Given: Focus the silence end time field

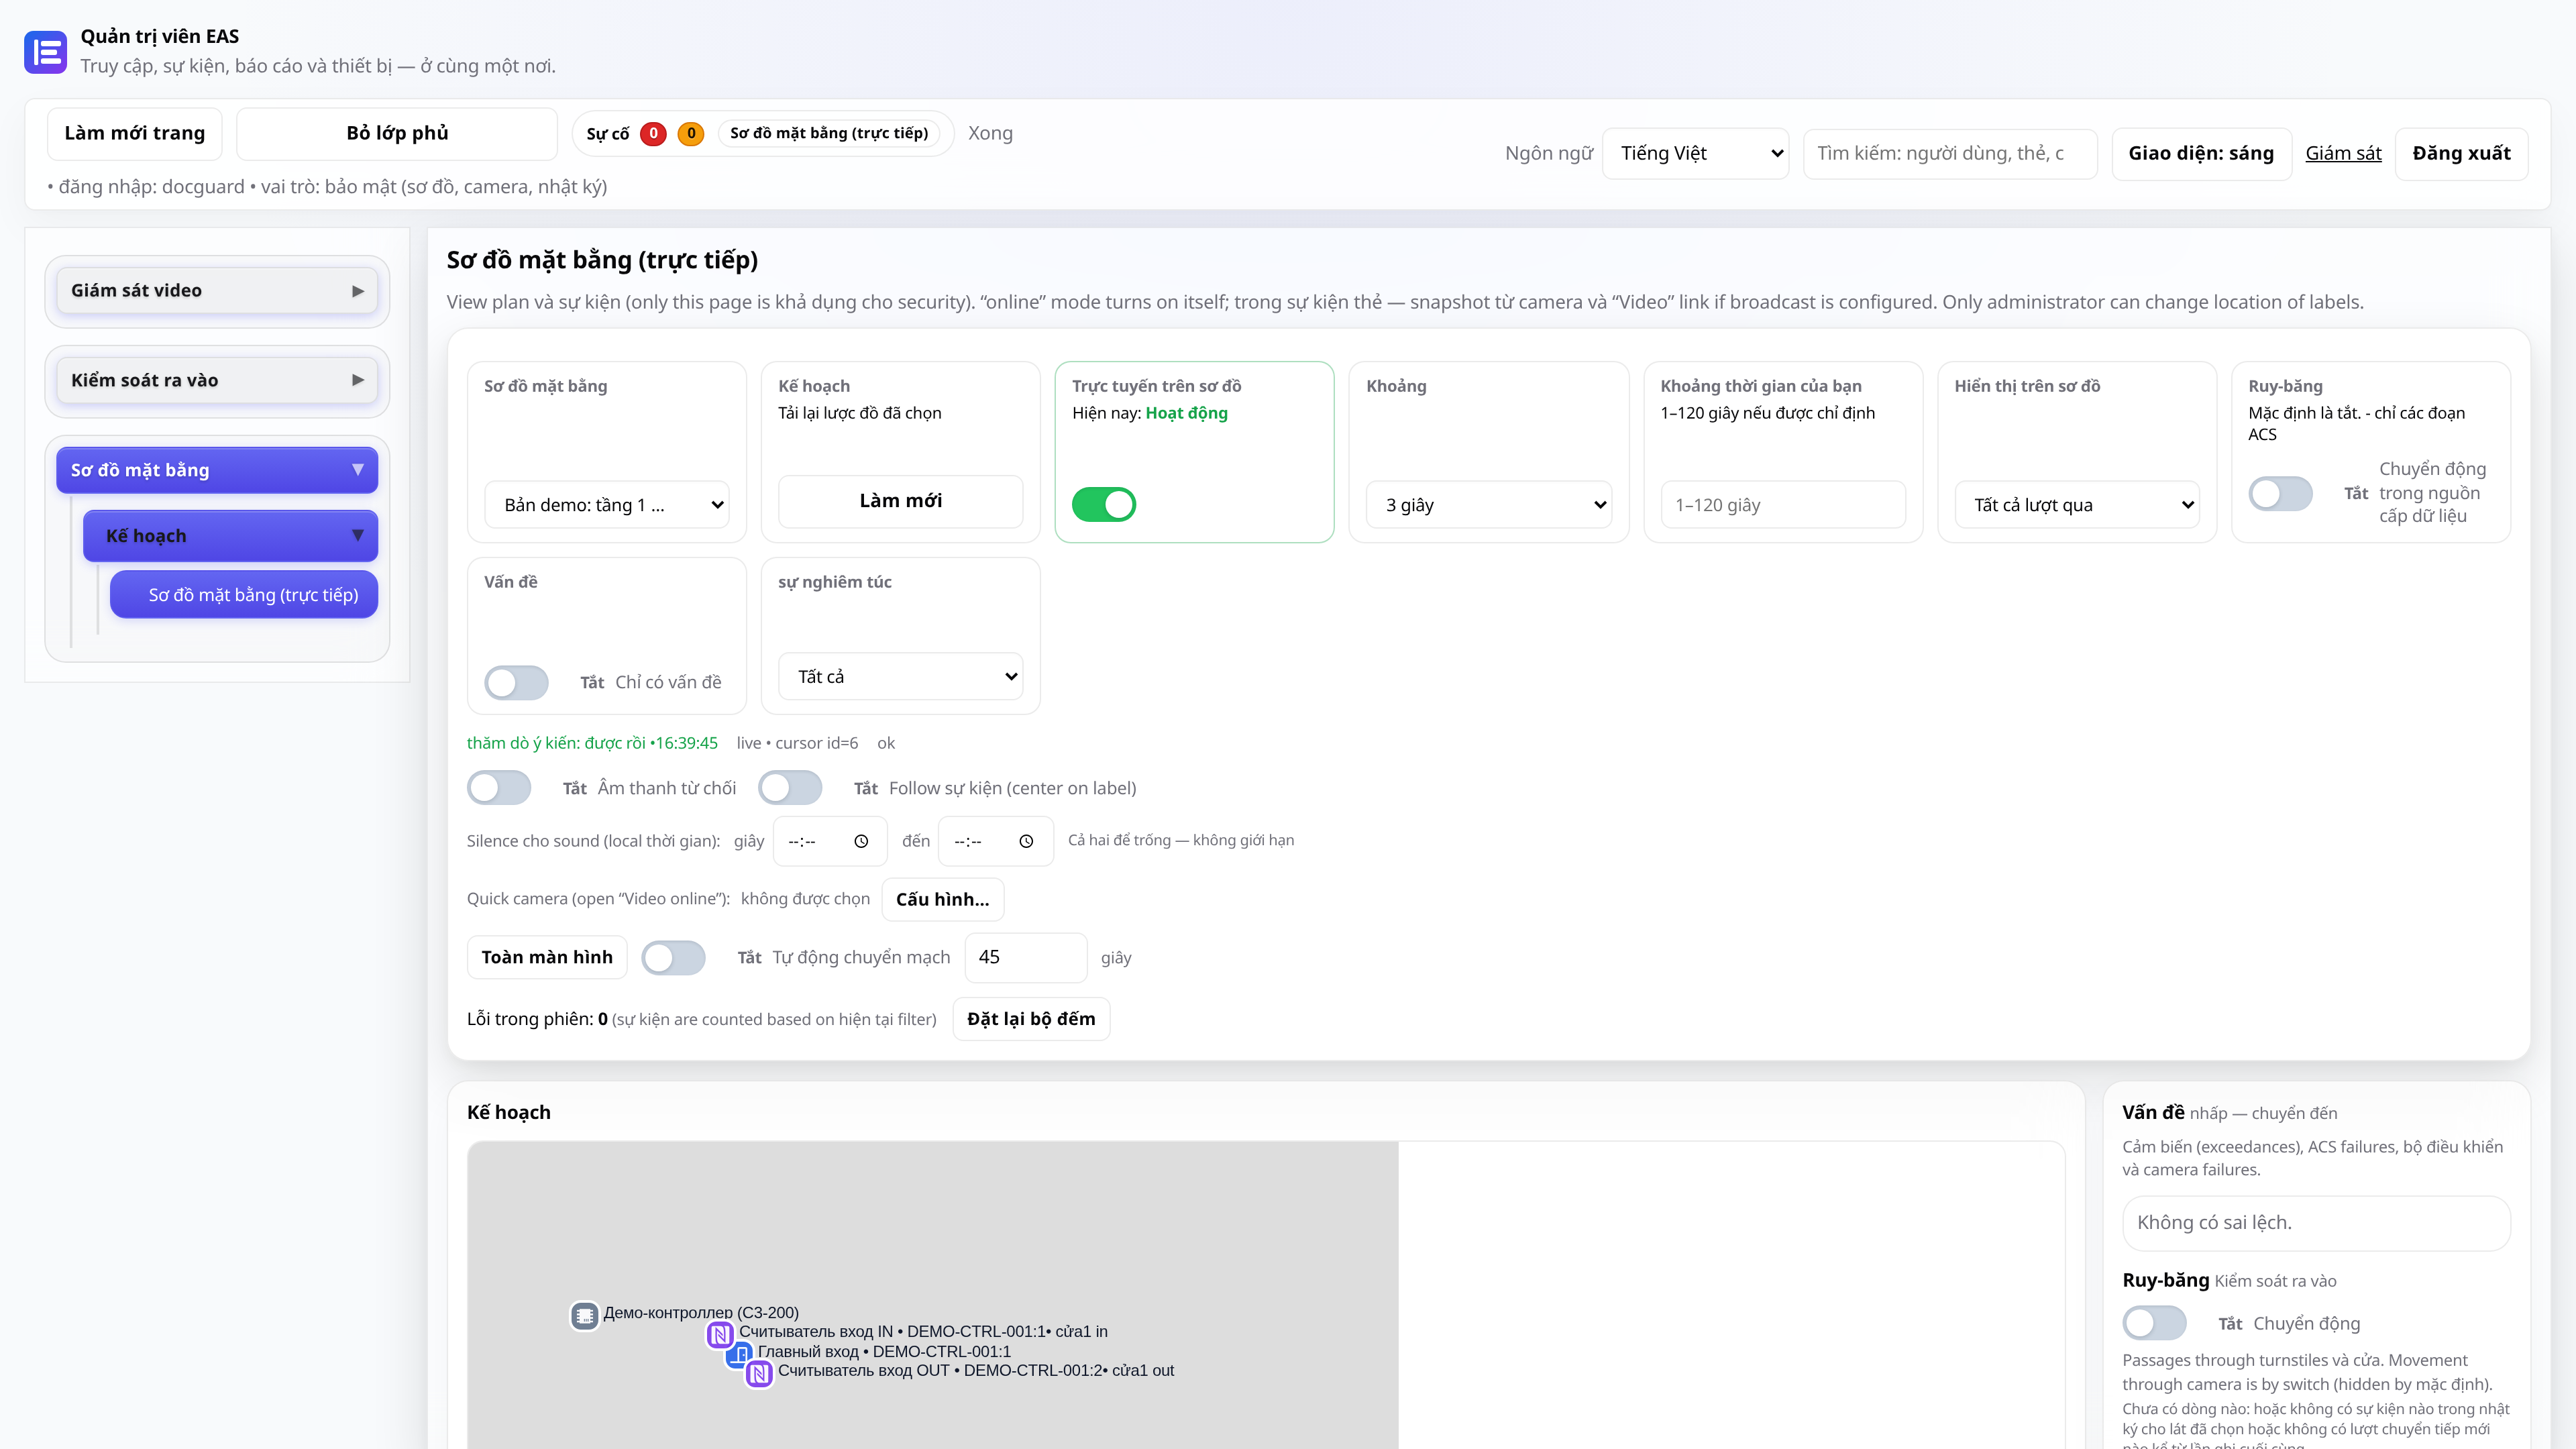Looking at the screenshot, I should 996,841.
